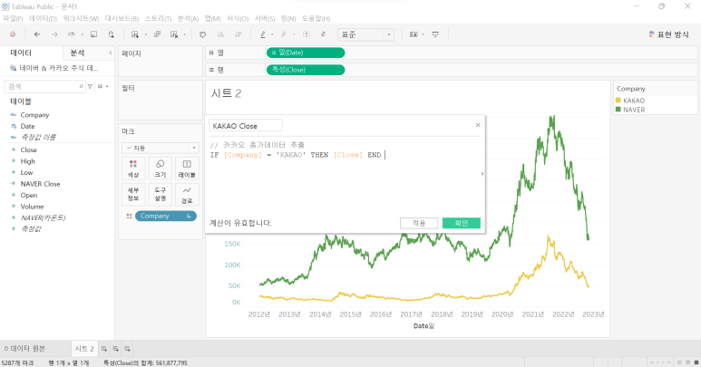Open the 도움말(H) menu
701x367 pixels.
click(316, 18)
